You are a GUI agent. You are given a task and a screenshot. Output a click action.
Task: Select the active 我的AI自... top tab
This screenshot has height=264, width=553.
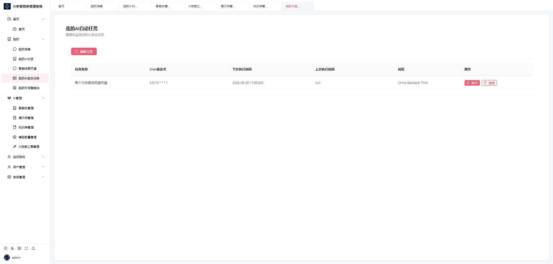298,6
